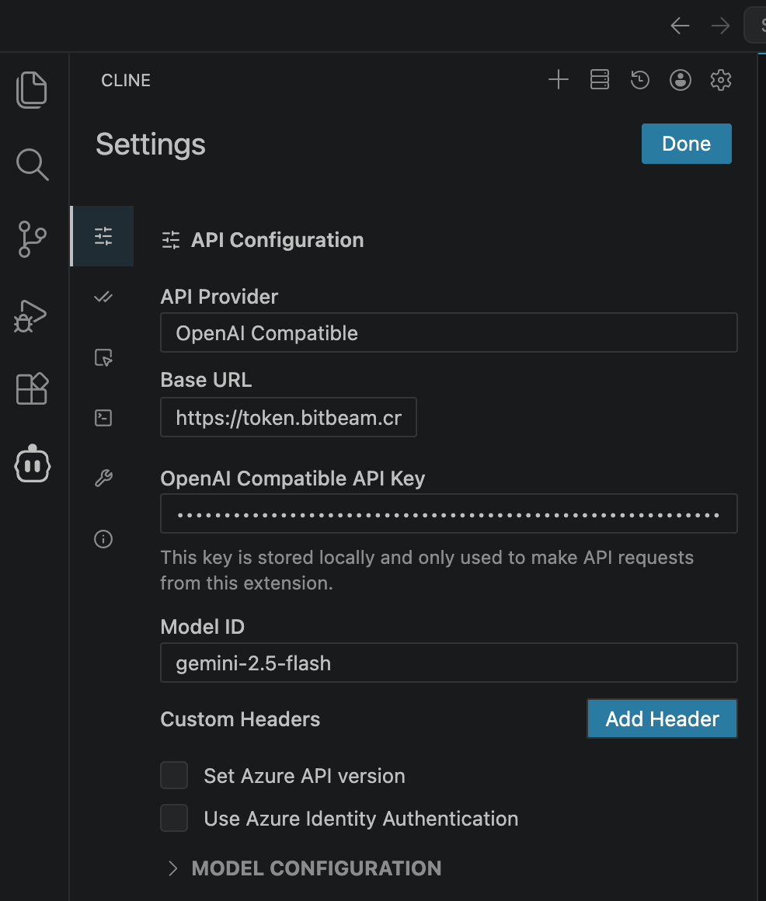Viewport: 766px width, 901px height.
Task: Enable Set Azure API version checkbox
Action: tap(174, 775)
